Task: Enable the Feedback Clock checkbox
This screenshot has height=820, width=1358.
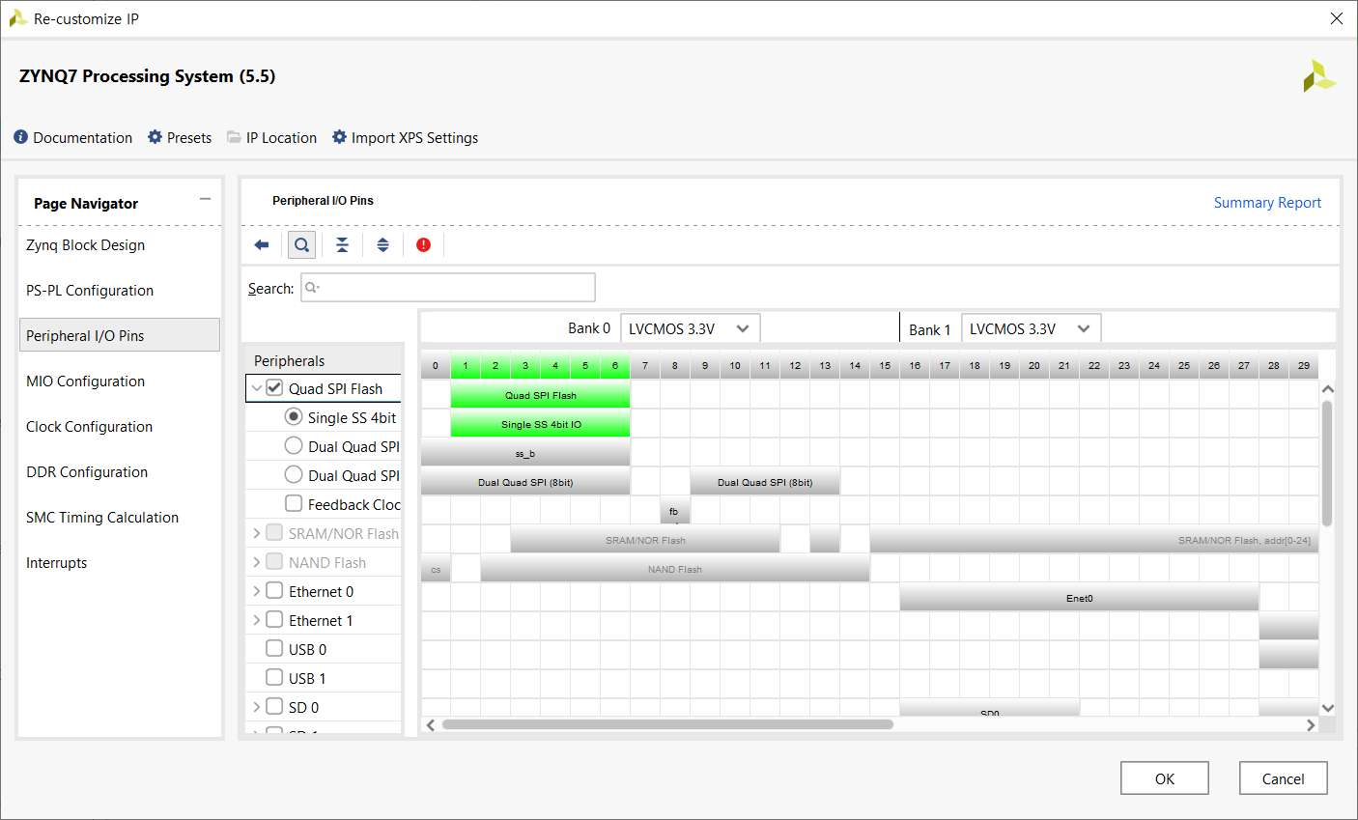Action: click(294, 504)
